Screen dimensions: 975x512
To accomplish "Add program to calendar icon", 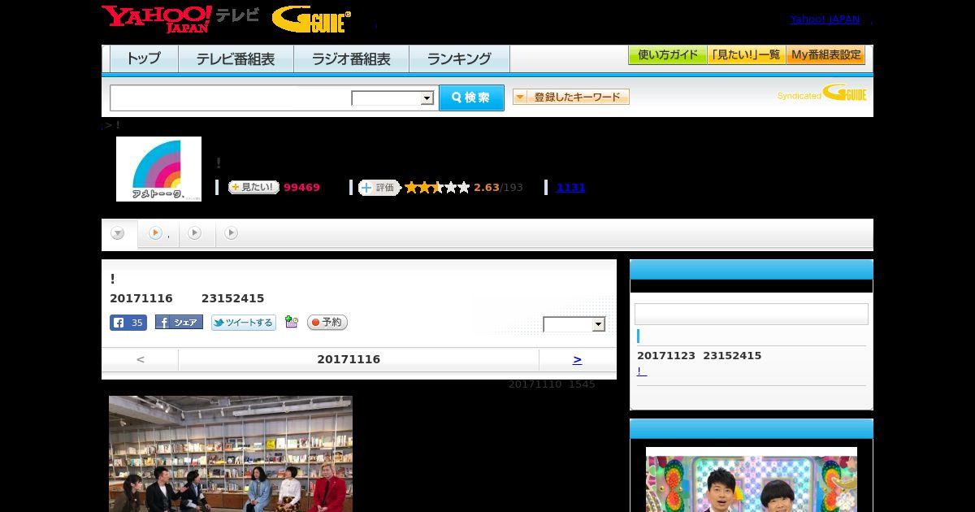I will (292, 323).
